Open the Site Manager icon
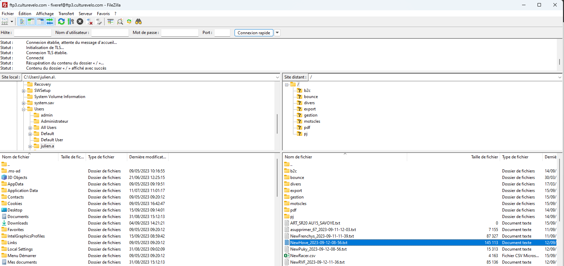This screenshot has height=266, width=564. [x=5, y=22]
